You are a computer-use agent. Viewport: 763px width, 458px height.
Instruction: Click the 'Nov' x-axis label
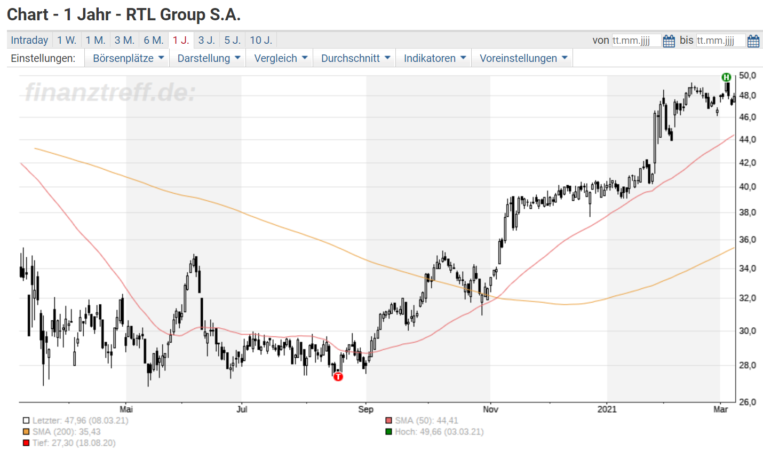click(490, 409)
